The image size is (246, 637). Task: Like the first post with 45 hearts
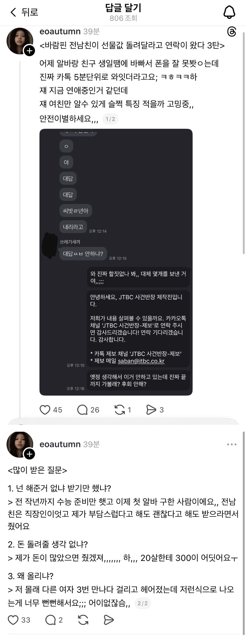pos(45,410)
